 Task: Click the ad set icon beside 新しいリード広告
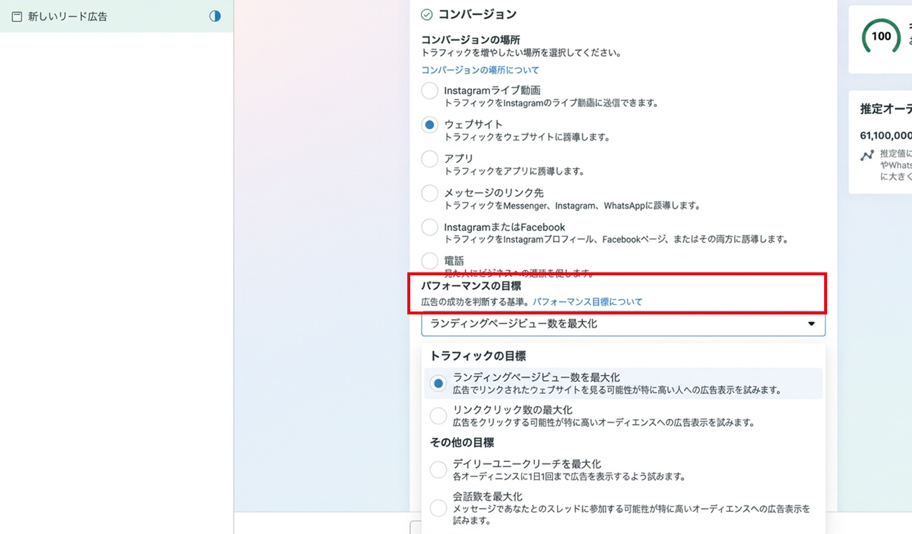(x=17, y=17)
